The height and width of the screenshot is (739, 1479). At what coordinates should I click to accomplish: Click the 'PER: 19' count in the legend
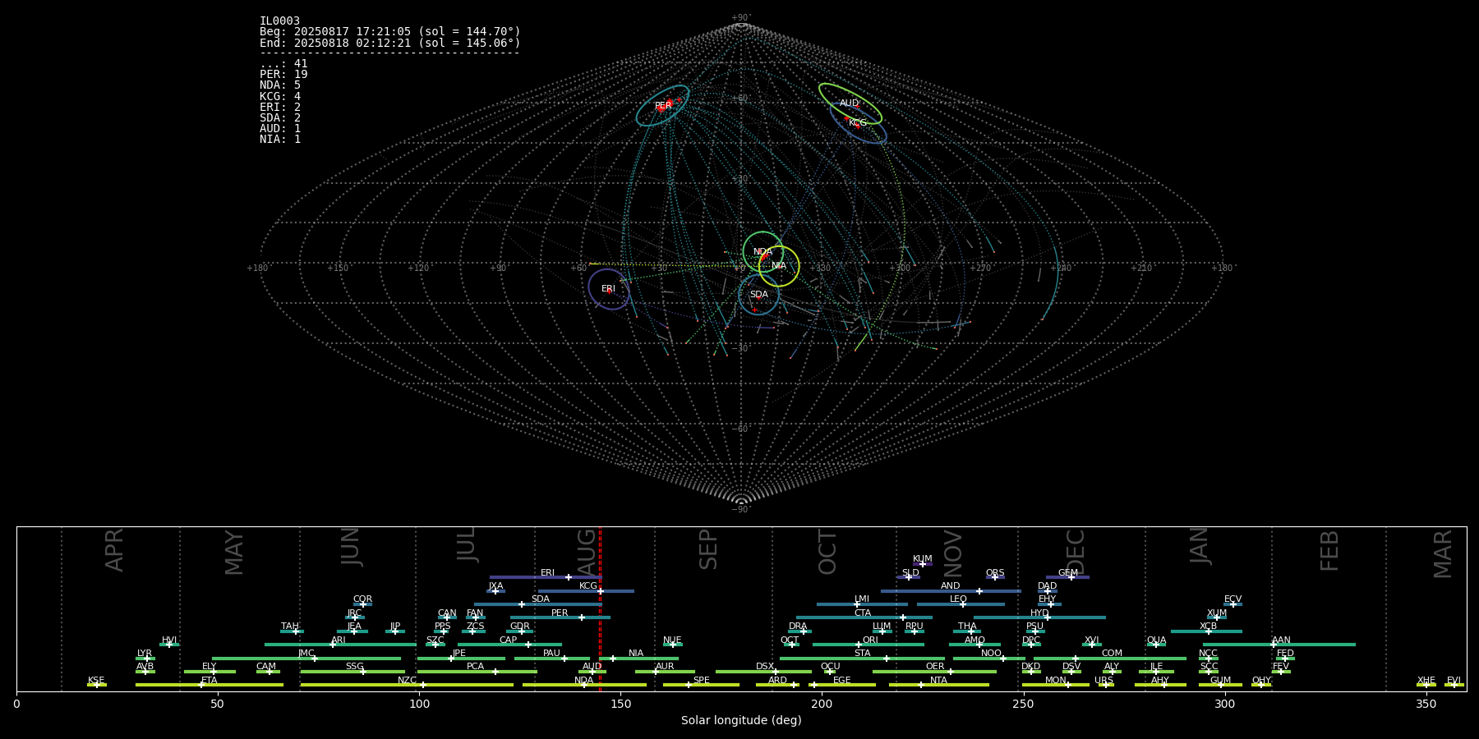(x=283, y=75)
